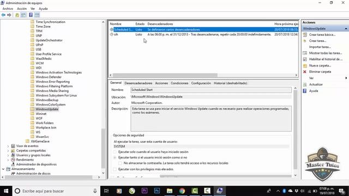349x196 pixels.
Task: Click the Help book toolbar icon
Action: coord(31,15)
